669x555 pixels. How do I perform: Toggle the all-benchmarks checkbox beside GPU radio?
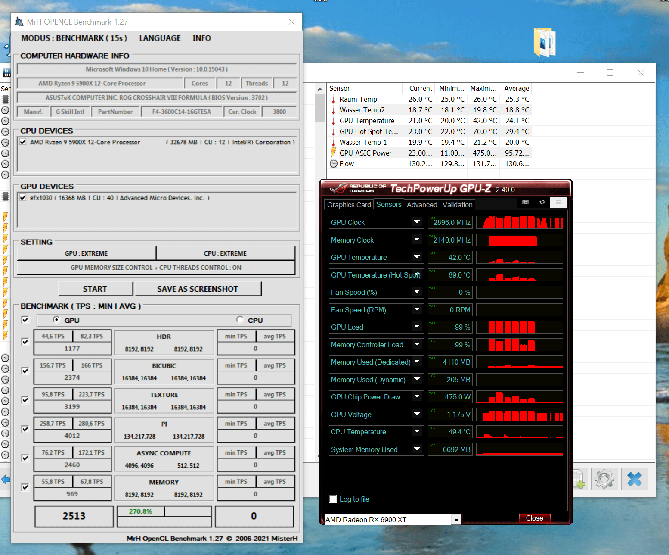click(25, 320)
